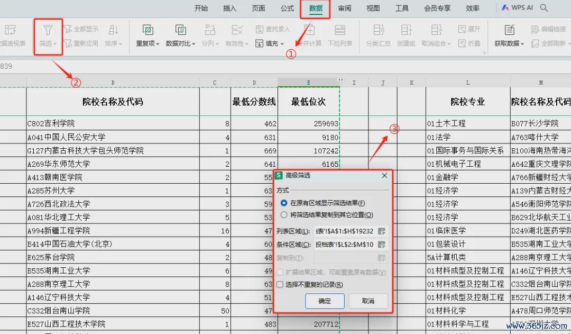Click the 有效性 validation icon
The width and height of the screenshot is (571, 334).
click(x=237, y=30)
